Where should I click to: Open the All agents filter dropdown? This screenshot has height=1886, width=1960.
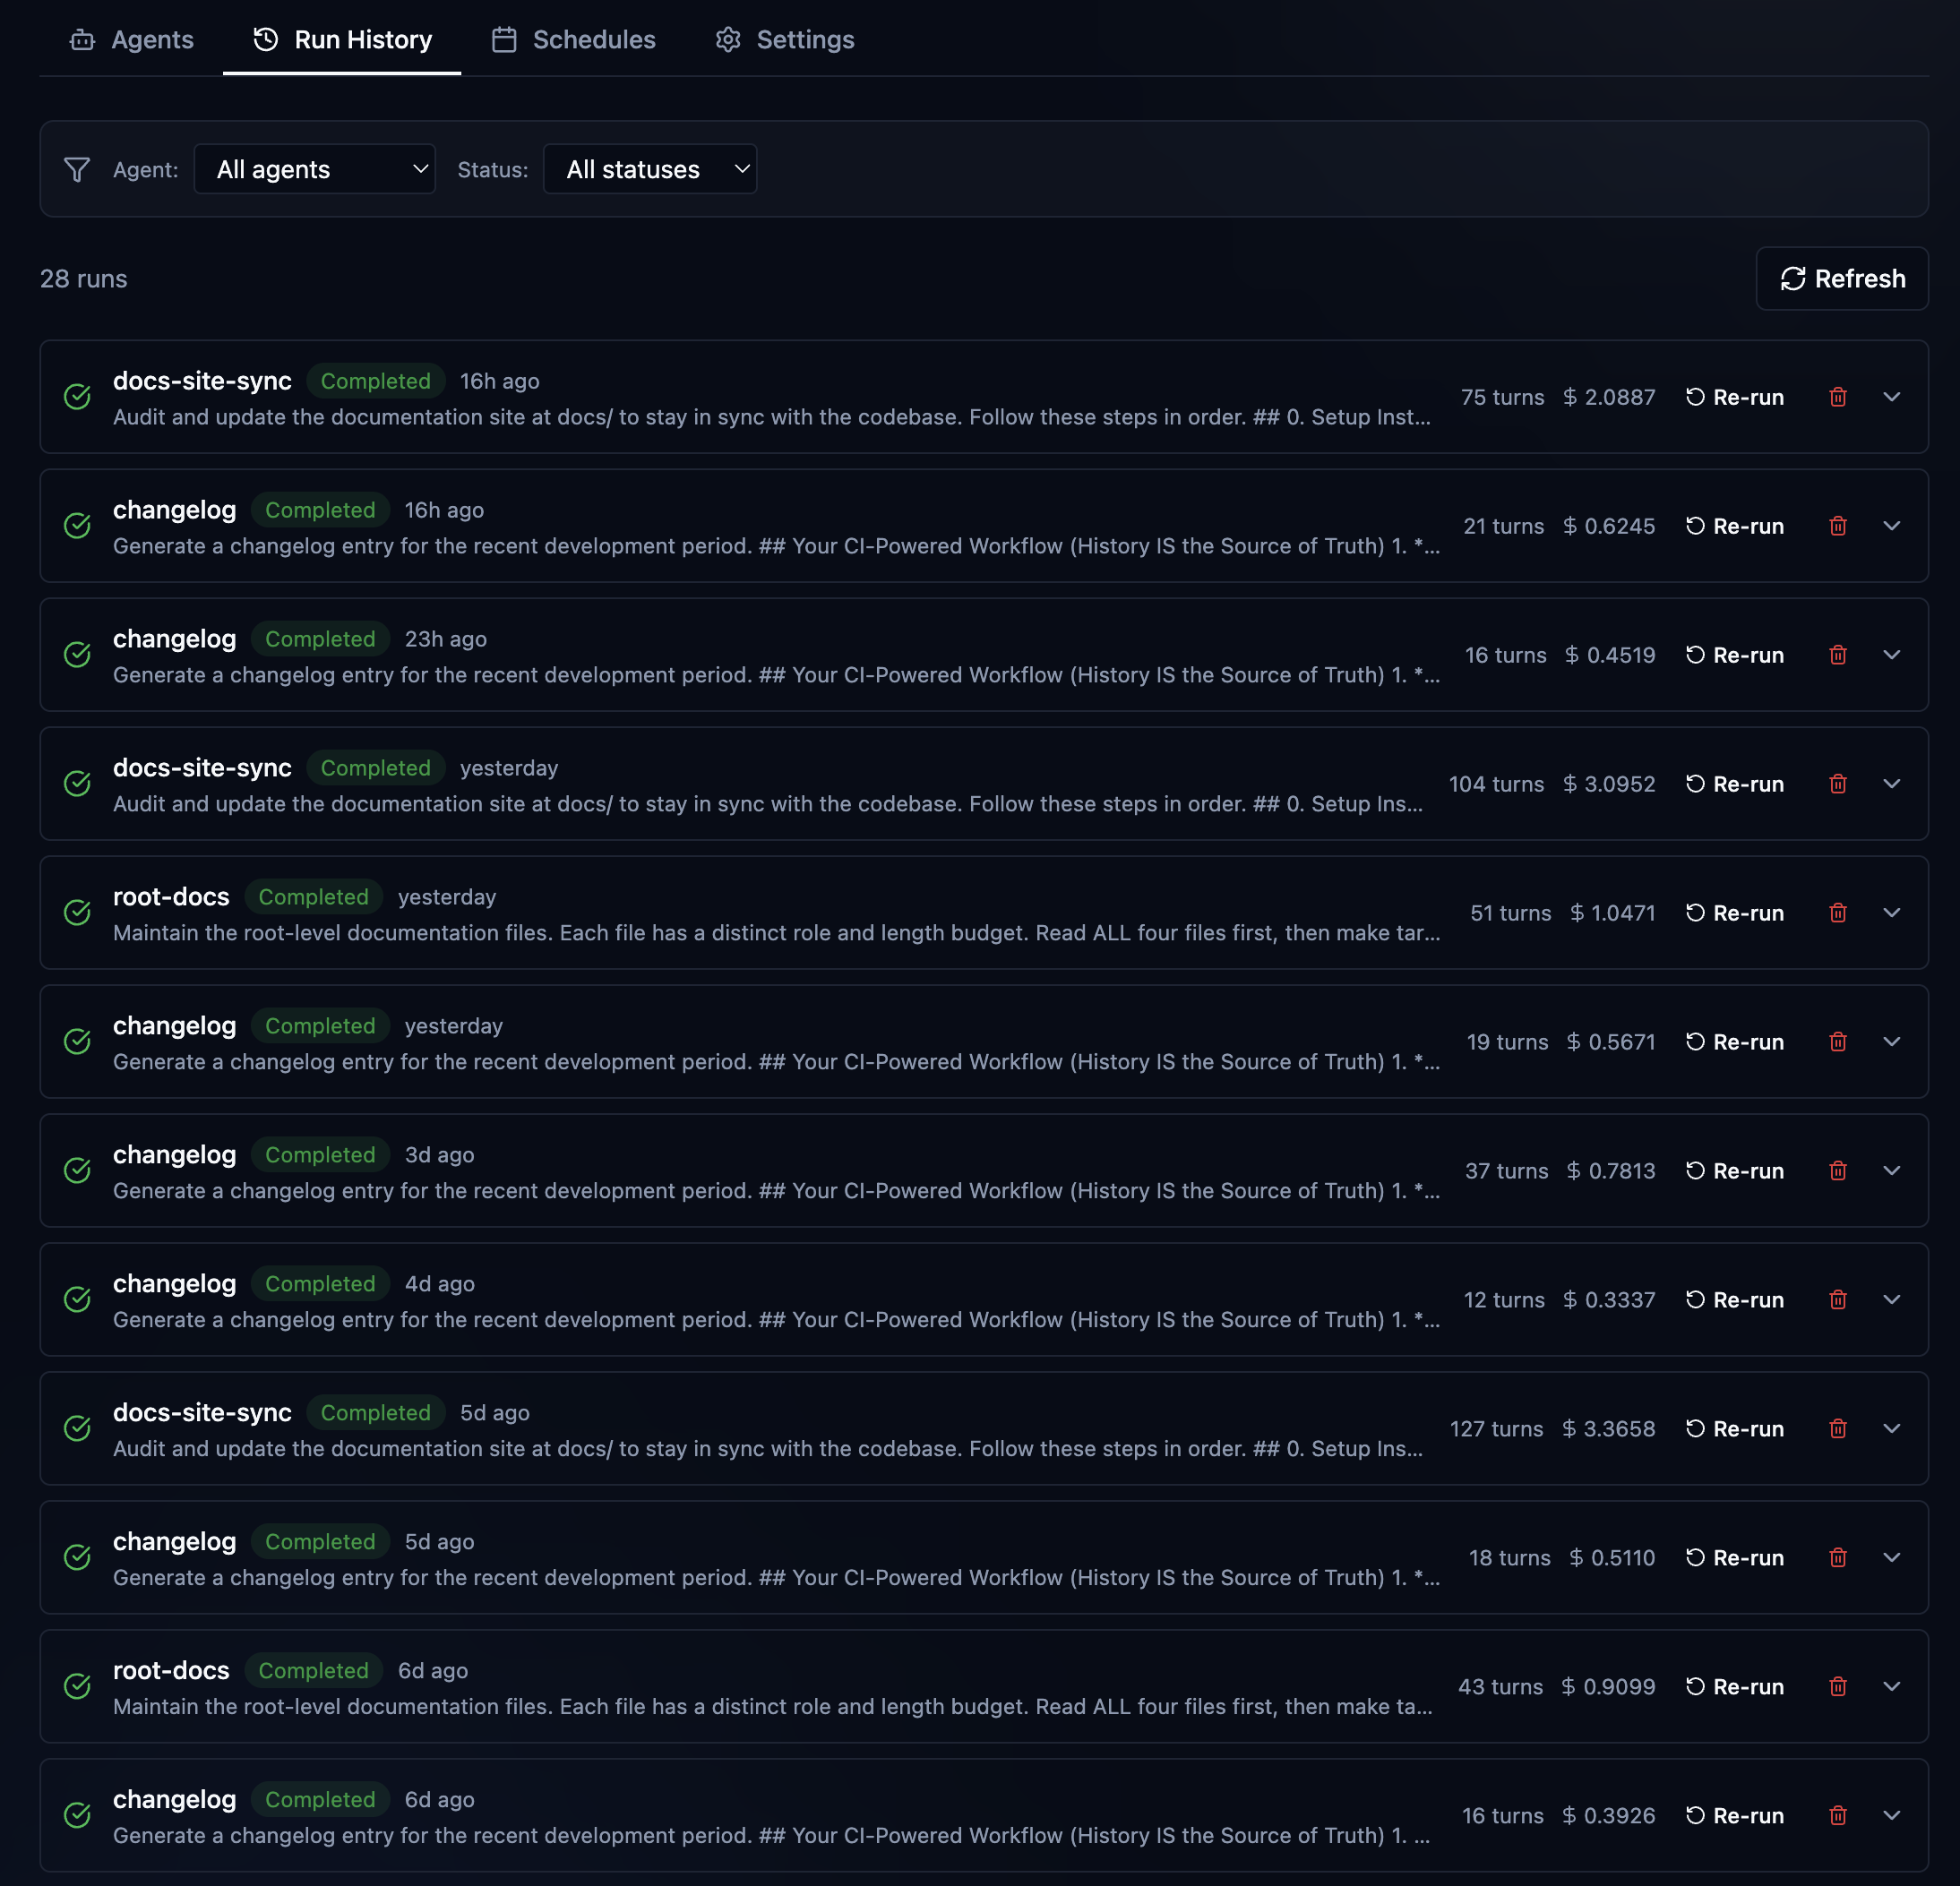click(x=314, y=170)
